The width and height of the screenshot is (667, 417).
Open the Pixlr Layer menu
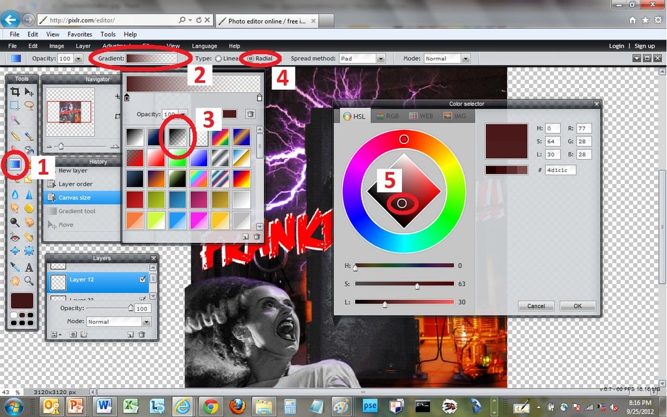83,46
